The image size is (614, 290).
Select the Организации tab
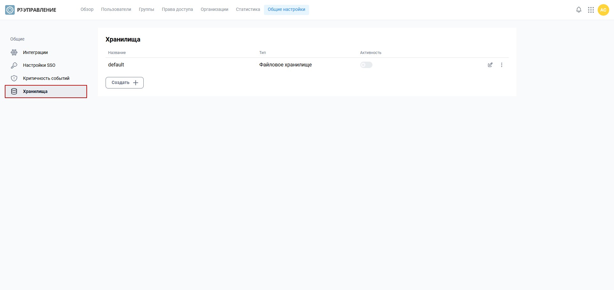[214, 9]
